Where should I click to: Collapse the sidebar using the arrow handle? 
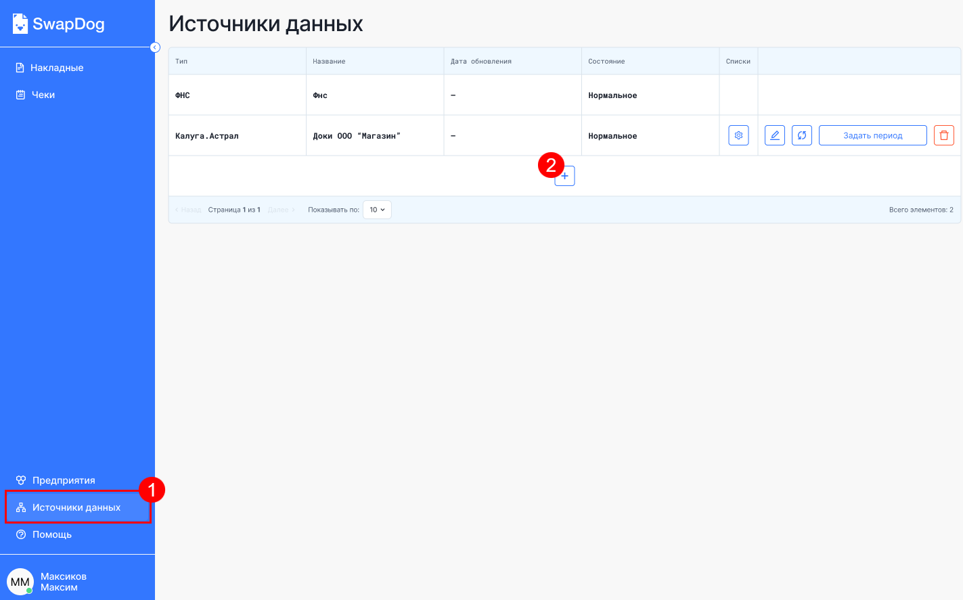(x=155, y=47)
